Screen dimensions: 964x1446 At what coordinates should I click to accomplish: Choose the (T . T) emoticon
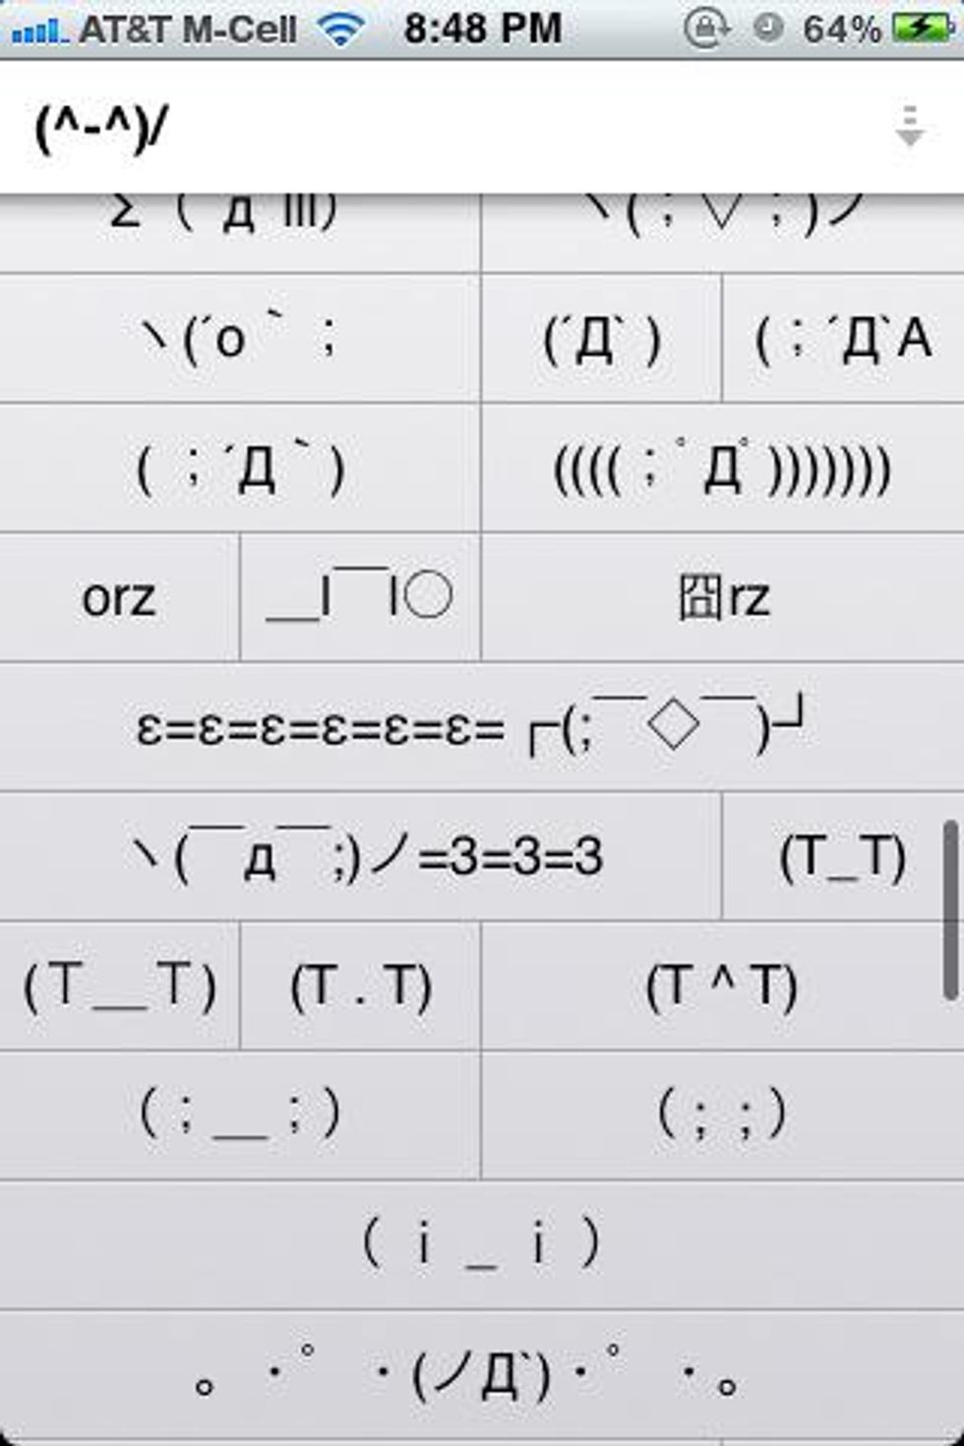click(360, 986)
